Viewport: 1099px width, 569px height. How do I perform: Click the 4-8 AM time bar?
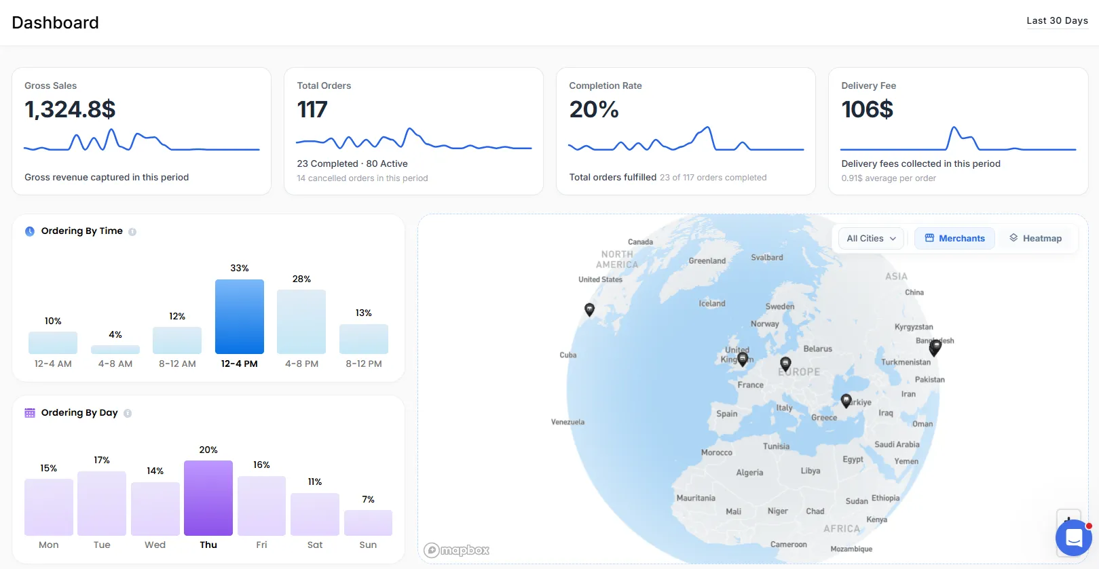(115, 350)
